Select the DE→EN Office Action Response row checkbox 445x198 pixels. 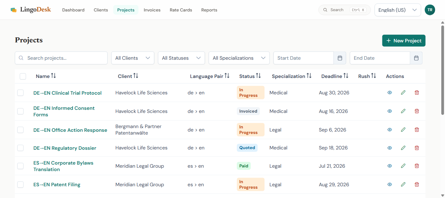coord(20,130)
